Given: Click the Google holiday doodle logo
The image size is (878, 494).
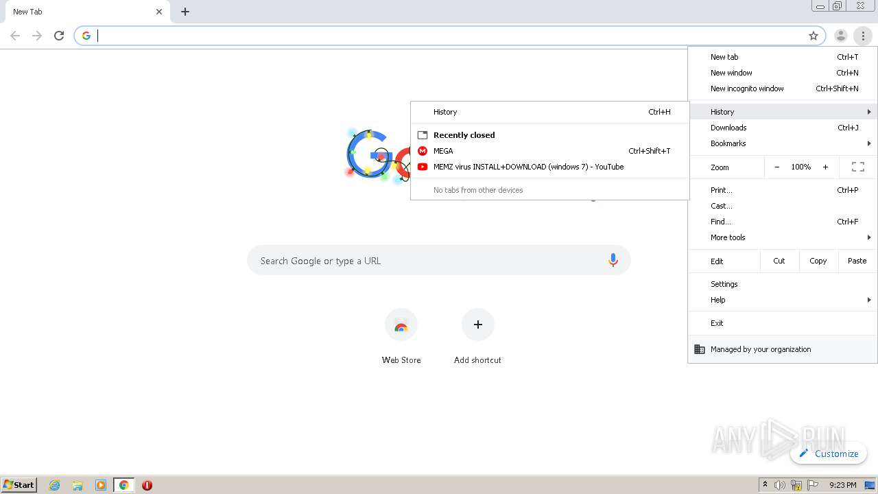Looking at the screenshot, I should coord(379,156).
